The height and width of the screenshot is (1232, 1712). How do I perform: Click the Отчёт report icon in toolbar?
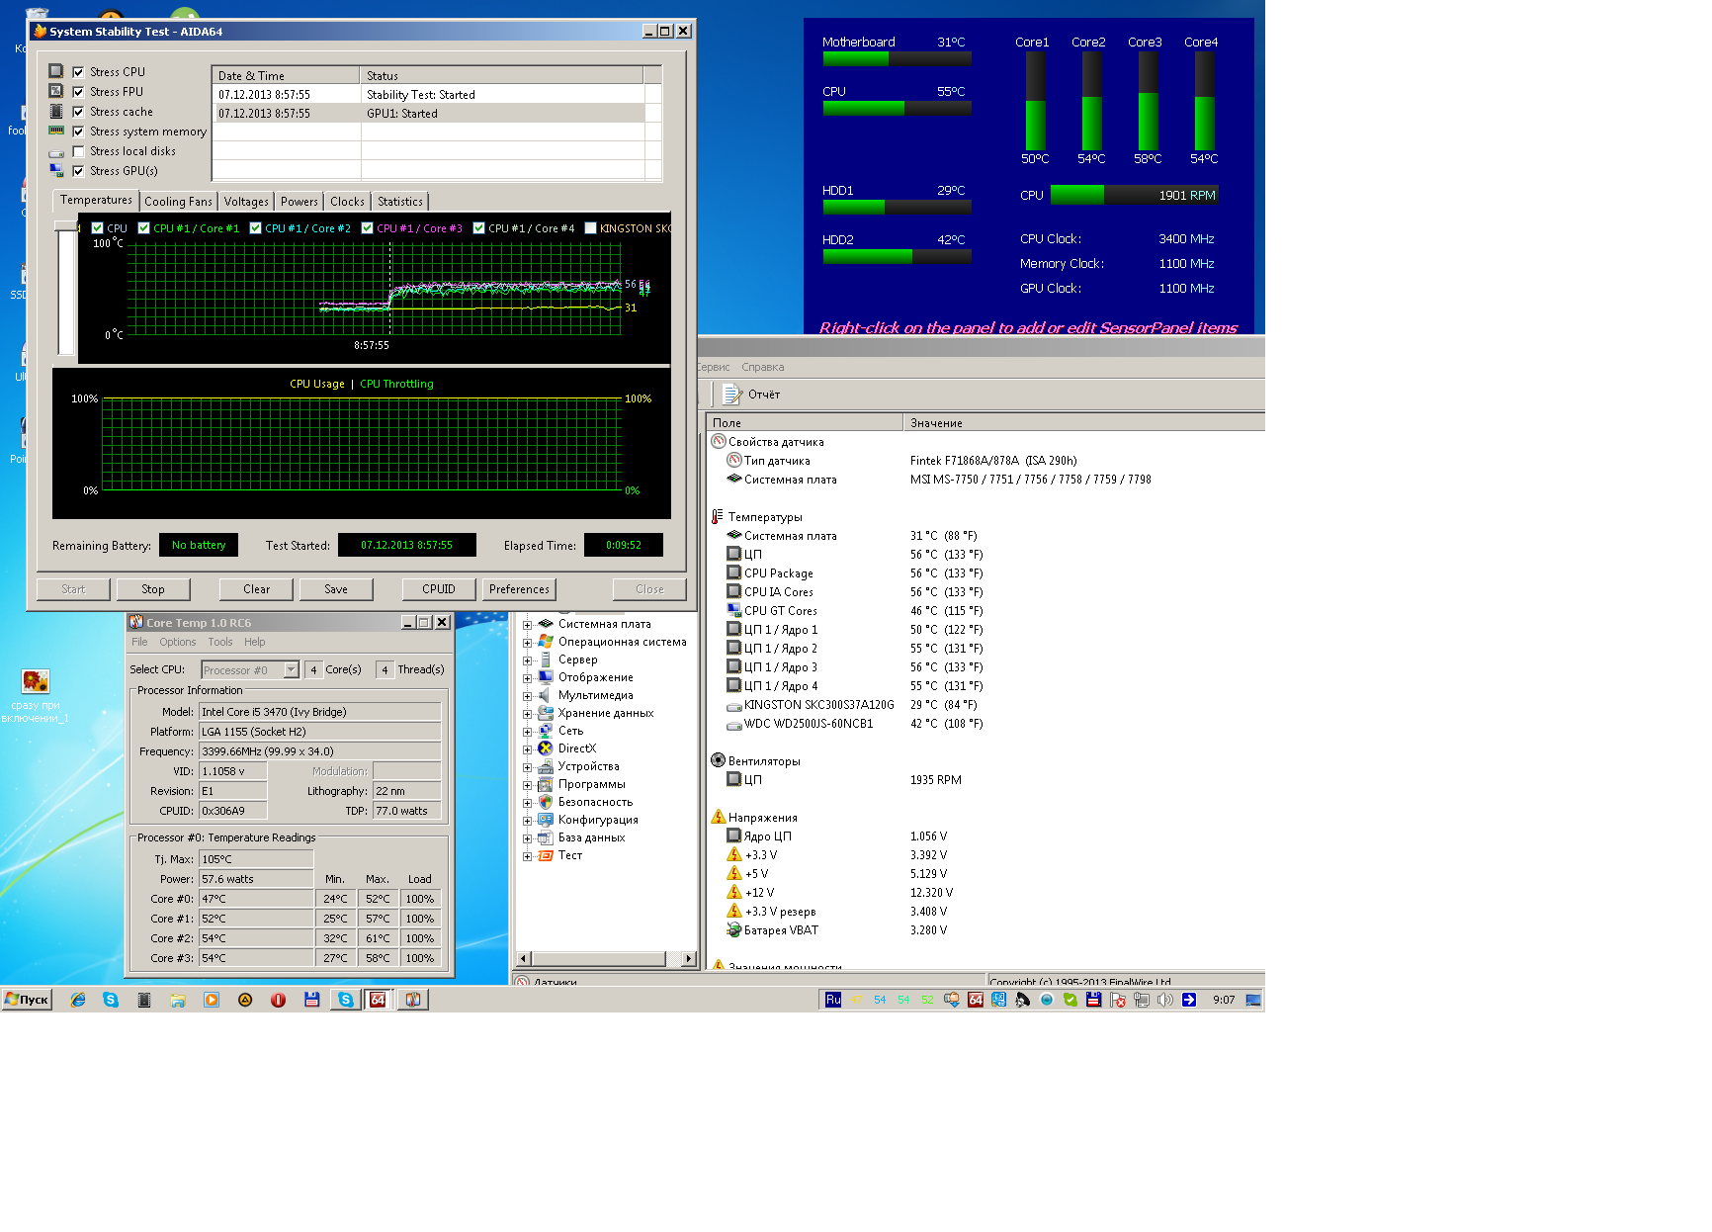[x=732, y=395]
